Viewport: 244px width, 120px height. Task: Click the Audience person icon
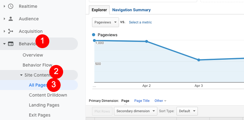click(x=11, y=19)
